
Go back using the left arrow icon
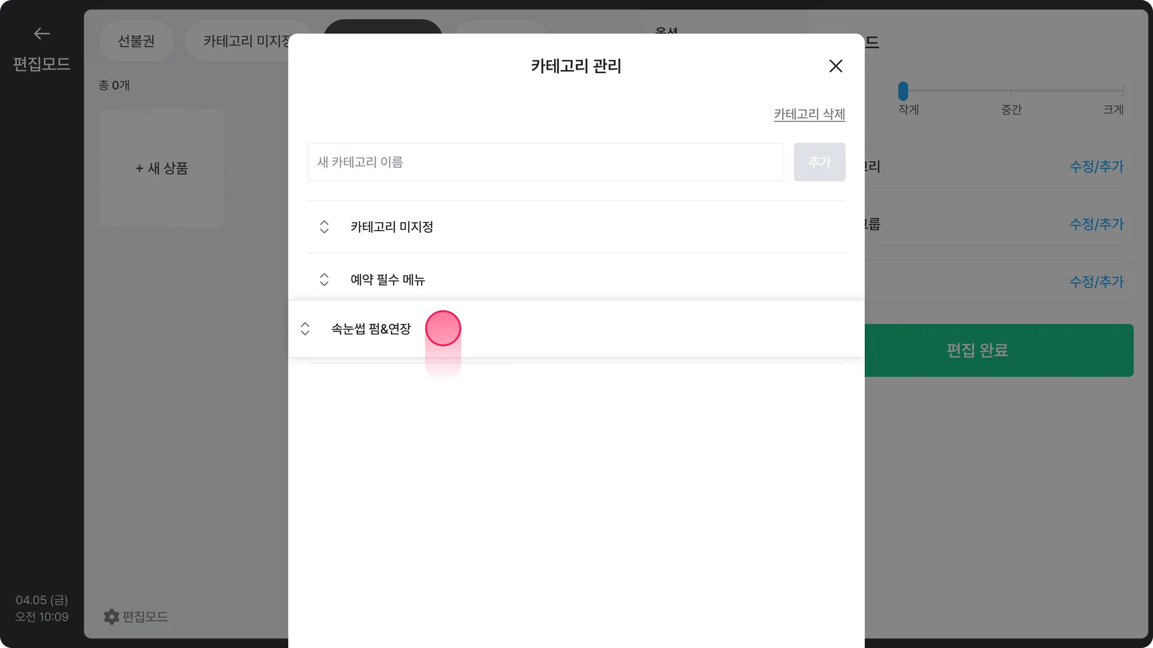pyautogui.click(x=42, y=34)
